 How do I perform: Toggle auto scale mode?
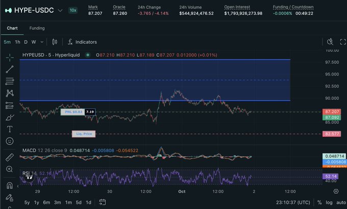341,202
